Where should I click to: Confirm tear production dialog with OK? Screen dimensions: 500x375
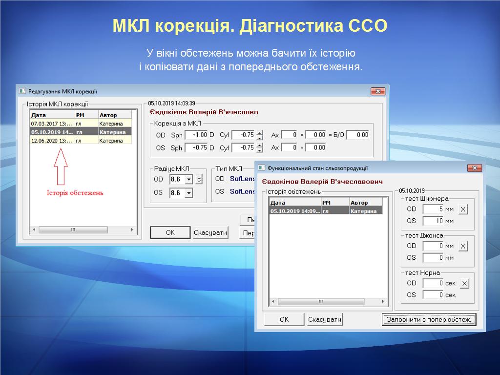pos(284,320)
